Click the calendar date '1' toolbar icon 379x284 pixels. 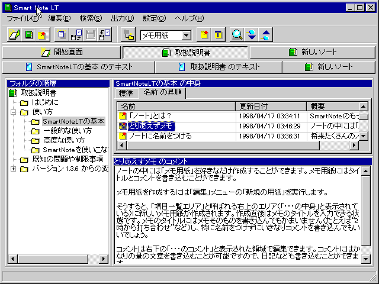coord(219,35)
